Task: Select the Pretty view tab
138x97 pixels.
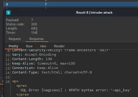Action: click(13, 46)
